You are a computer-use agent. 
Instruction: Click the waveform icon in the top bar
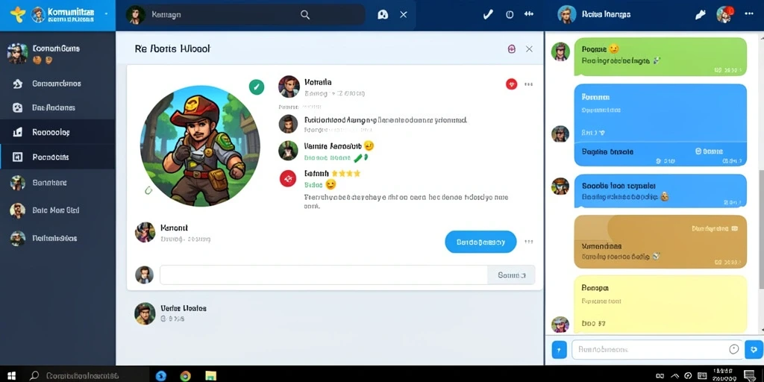pos(529,15)
